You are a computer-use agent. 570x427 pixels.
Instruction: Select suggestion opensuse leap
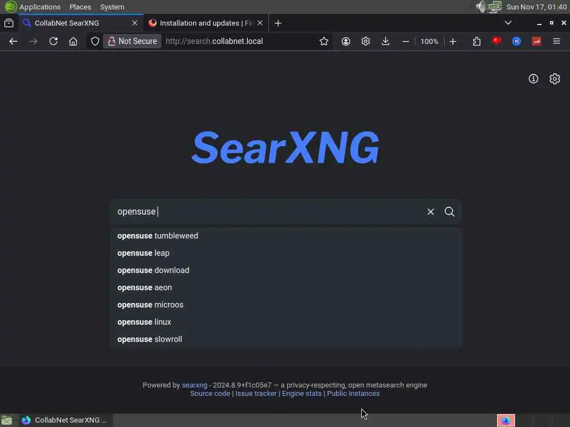click(286, 253)
